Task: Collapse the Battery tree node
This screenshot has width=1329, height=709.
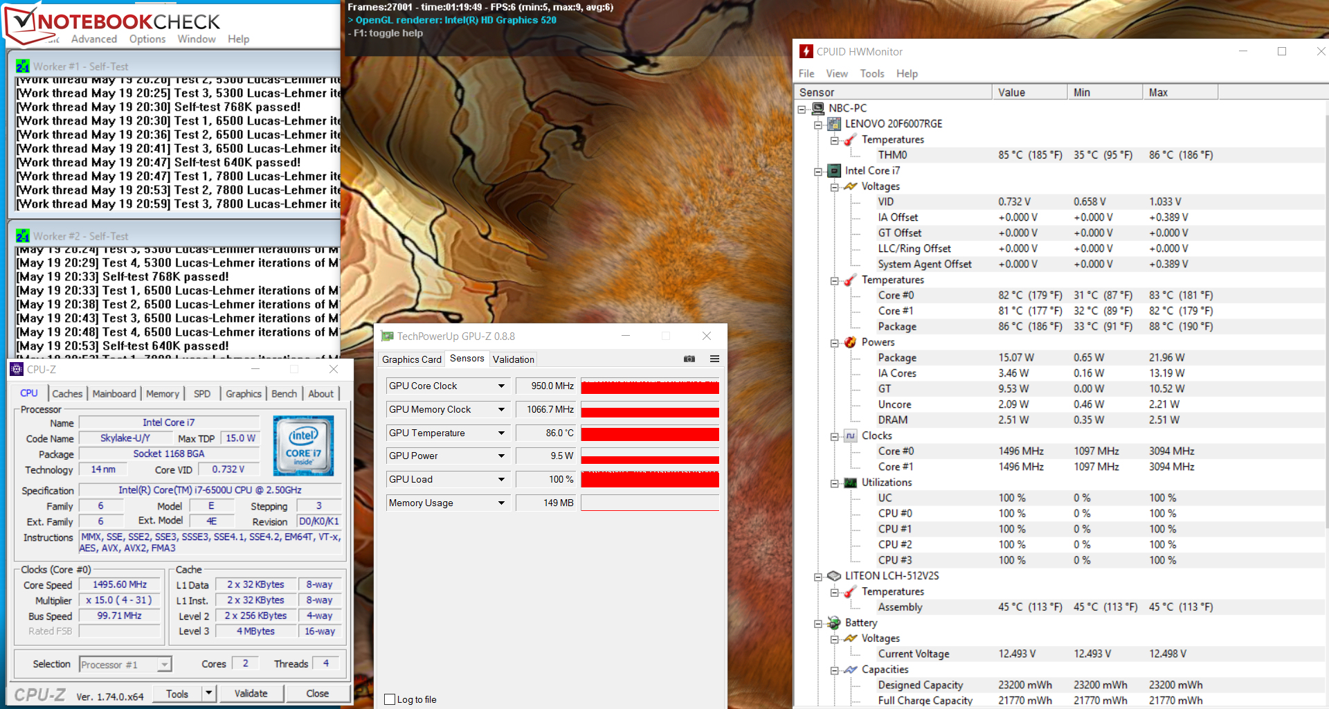Action: click(x=818, y=623)
